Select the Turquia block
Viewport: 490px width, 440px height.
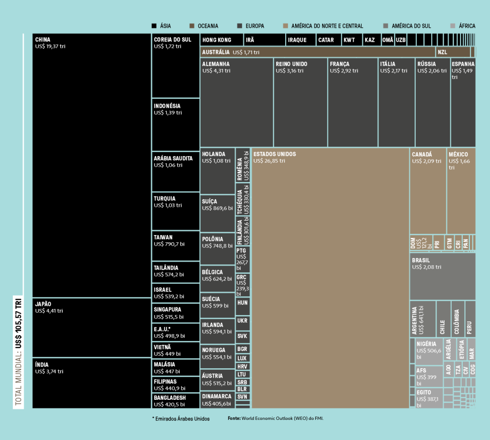coord(176,212)
